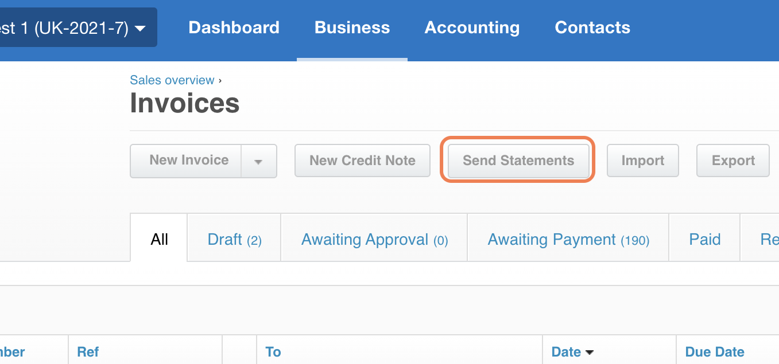The image size is (779, 364).
Task: Sort invoices by the Ref column
Action: pos(88,352)
